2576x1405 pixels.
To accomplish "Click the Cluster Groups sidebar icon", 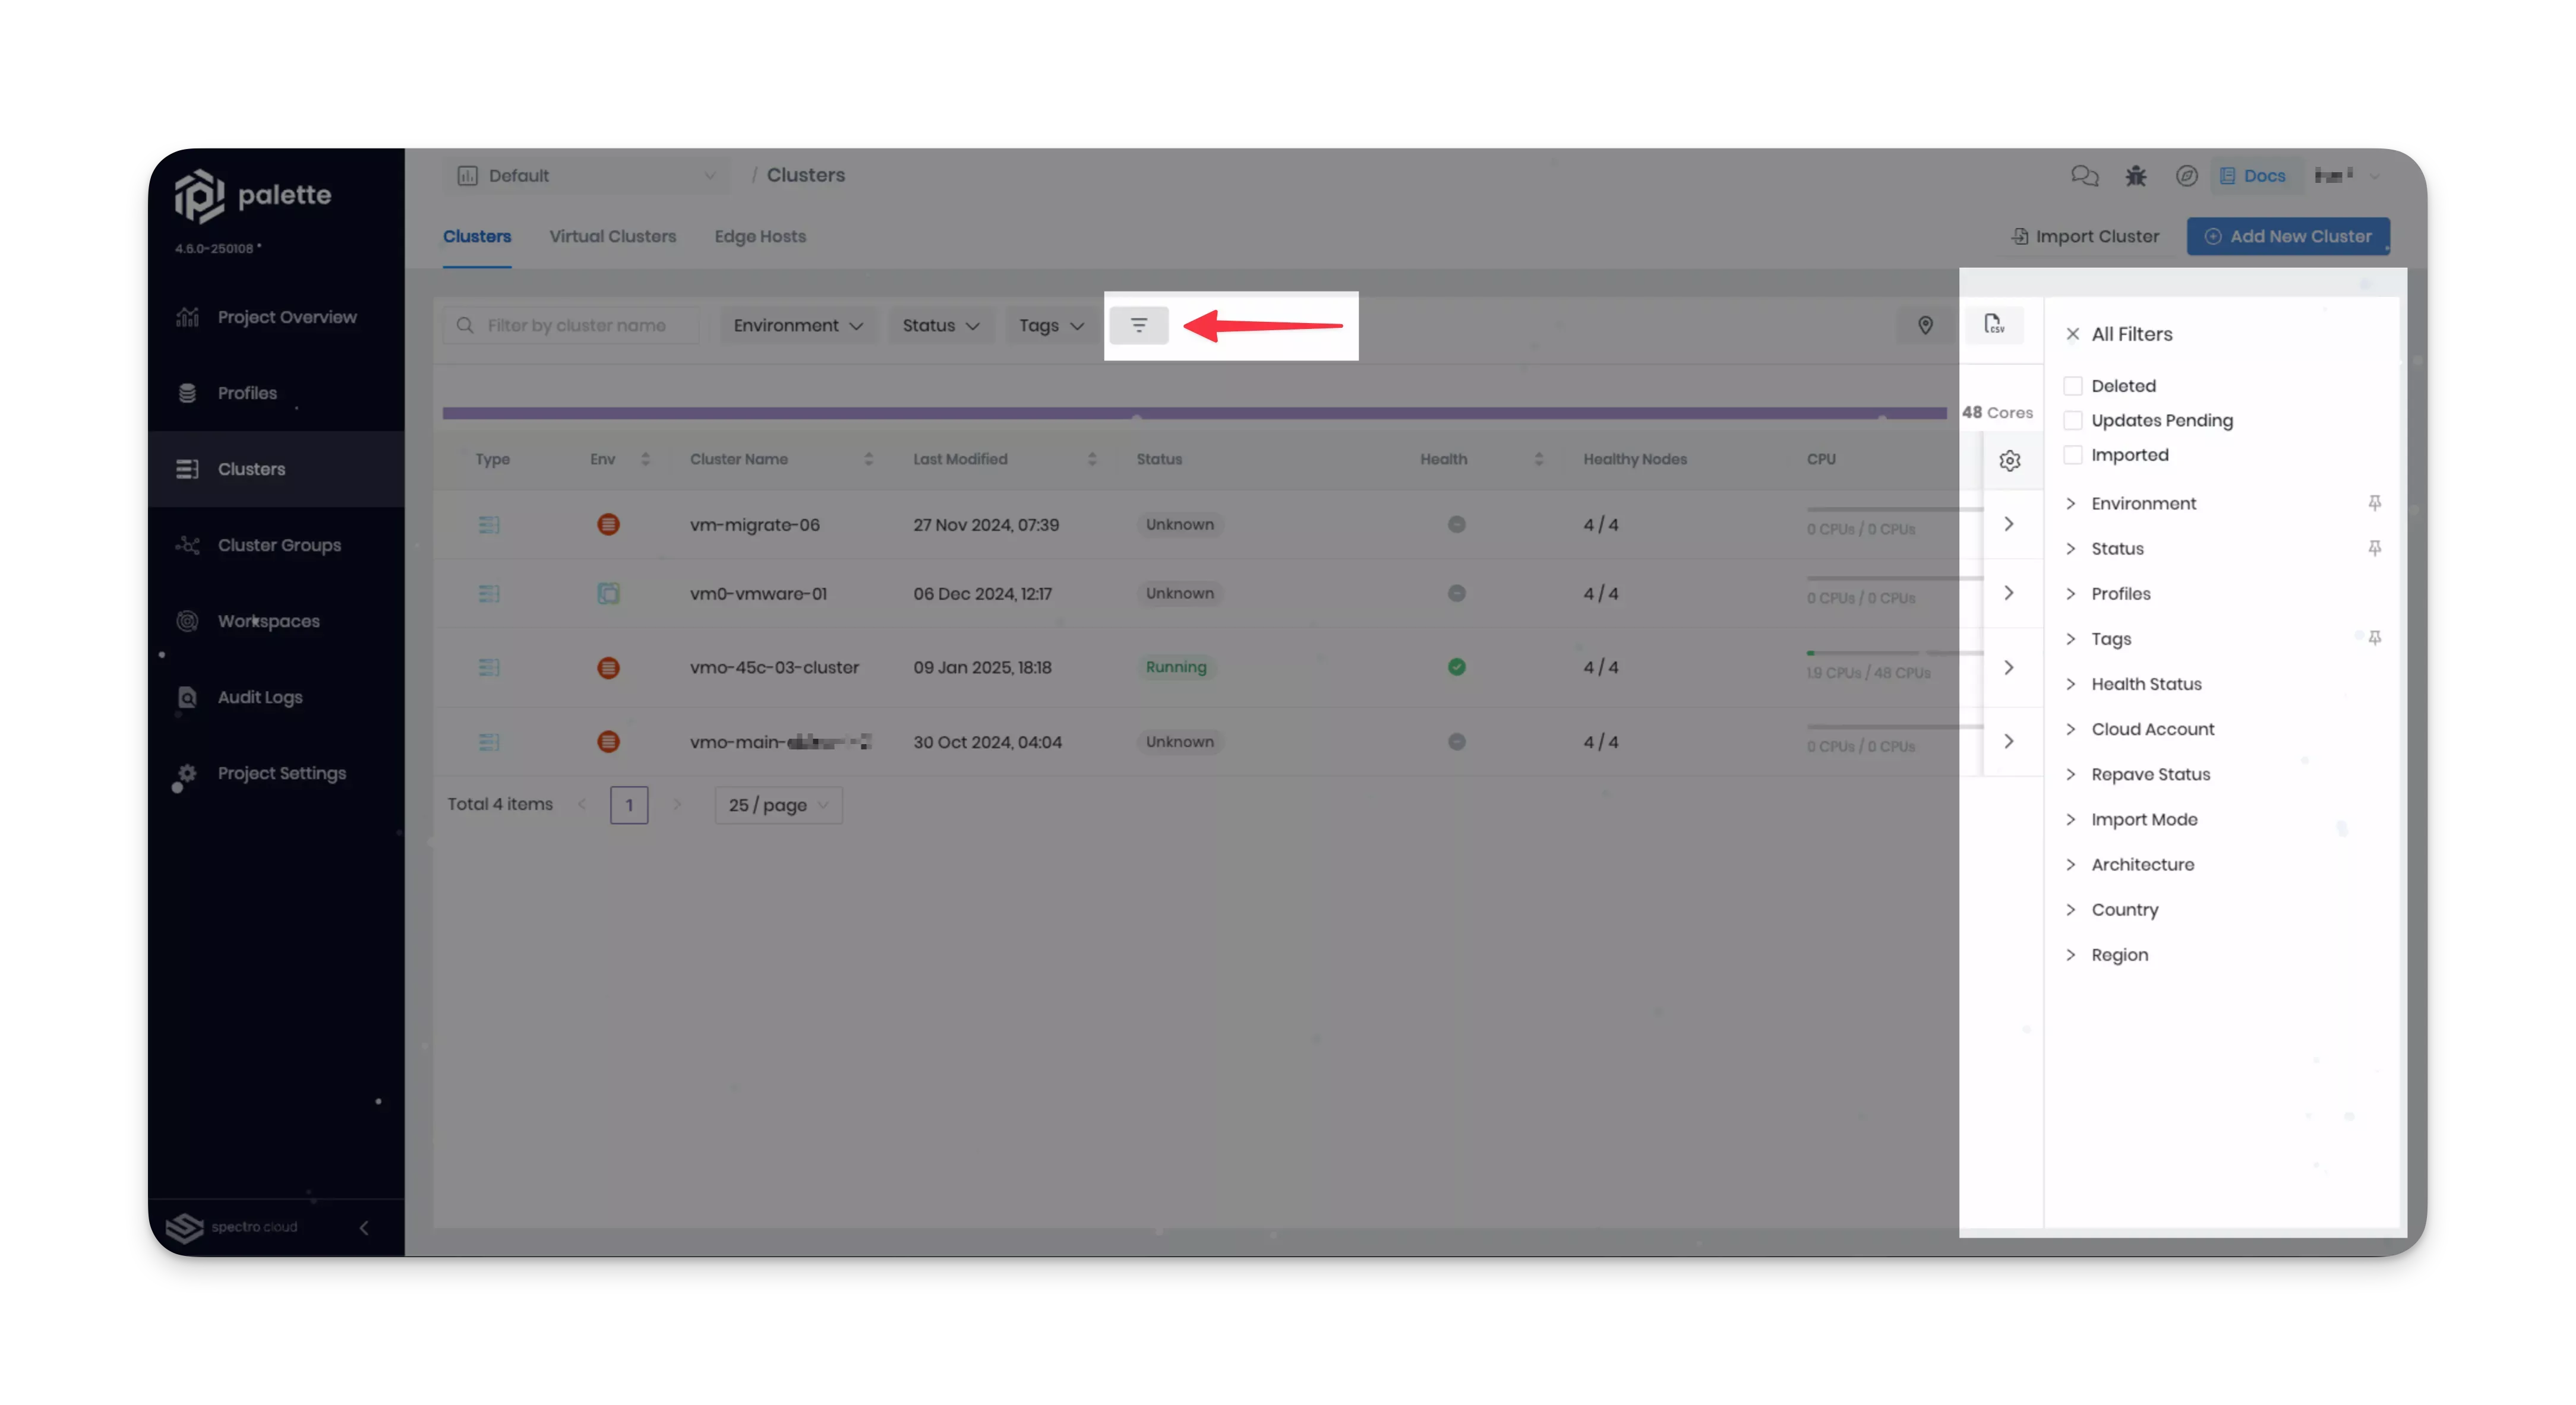I will 187,543.
